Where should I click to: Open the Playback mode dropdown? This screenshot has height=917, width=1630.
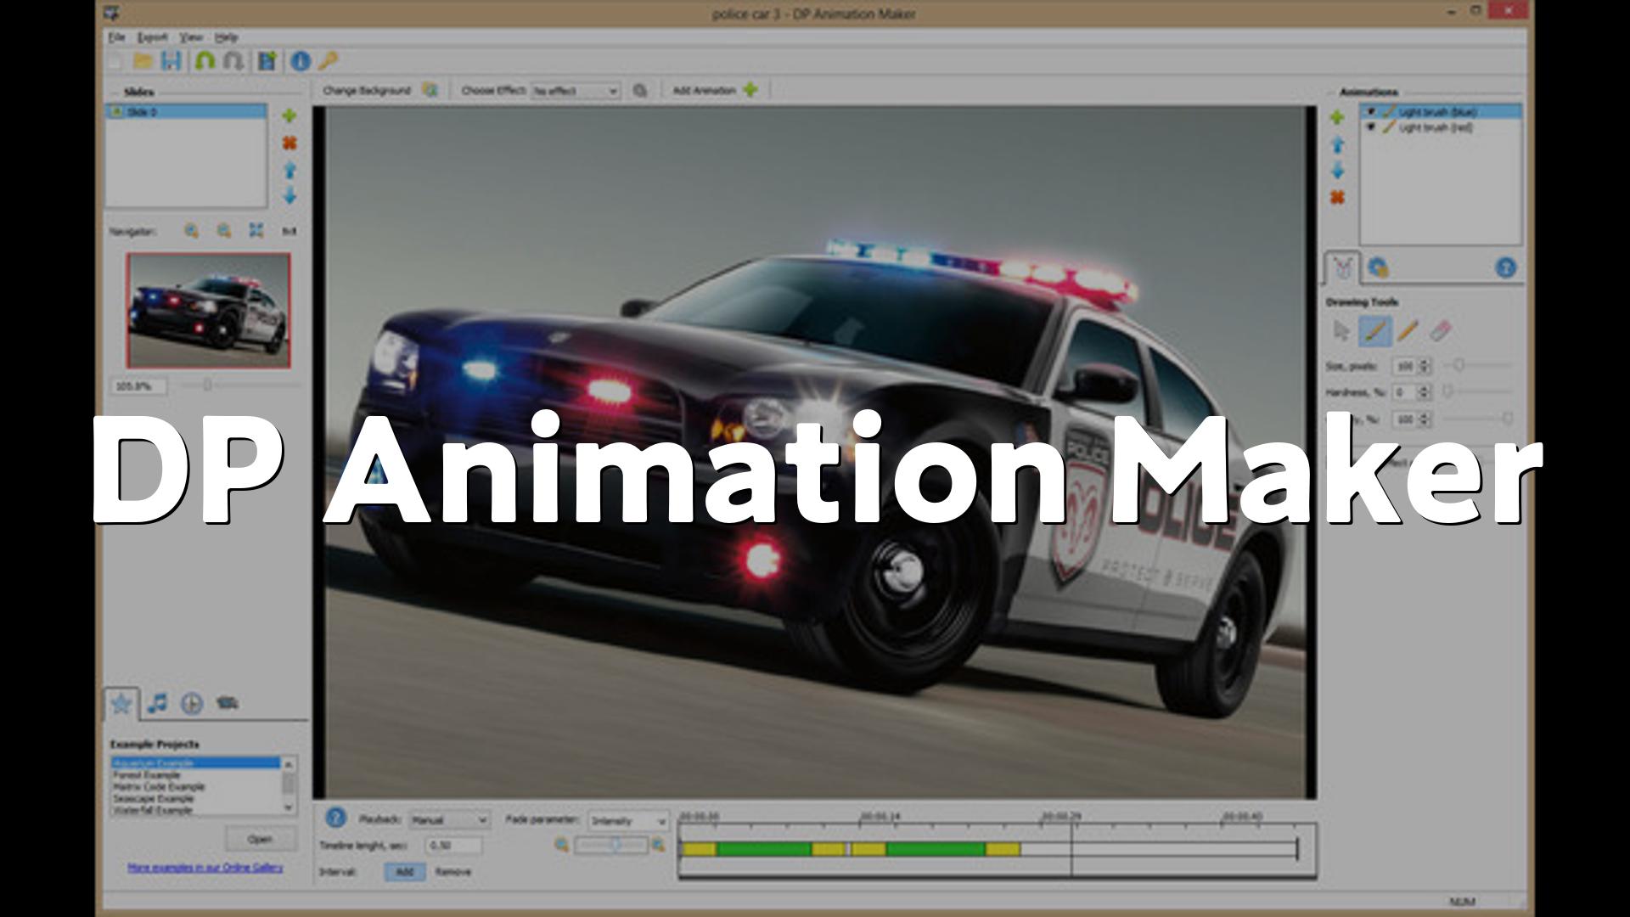(449, 820)
